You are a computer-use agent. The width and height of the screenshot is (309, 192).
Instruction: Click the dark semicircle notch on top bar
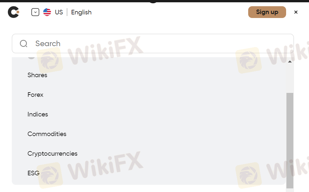(x=153, y=2)
